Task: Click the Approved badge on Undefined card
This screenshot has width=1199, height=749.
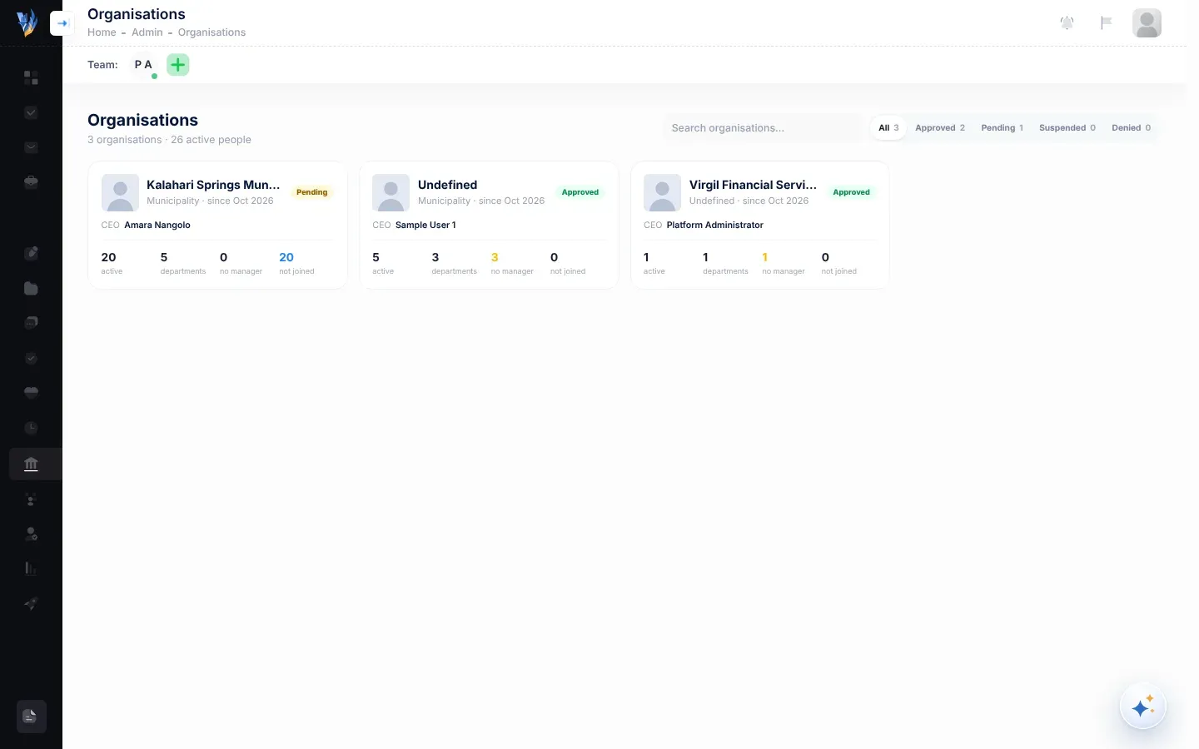Action: (x=580, y=192)
